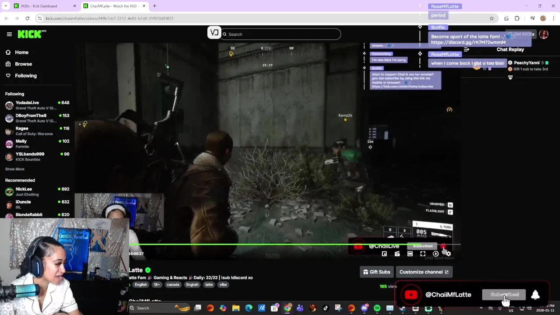Open the playback speed control
Viewport: 560px width, 315px height.
[435, 254]
